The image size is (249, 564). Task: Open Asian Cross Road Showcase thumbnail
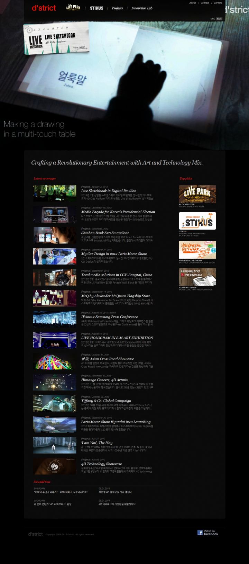tap(55, 361)
